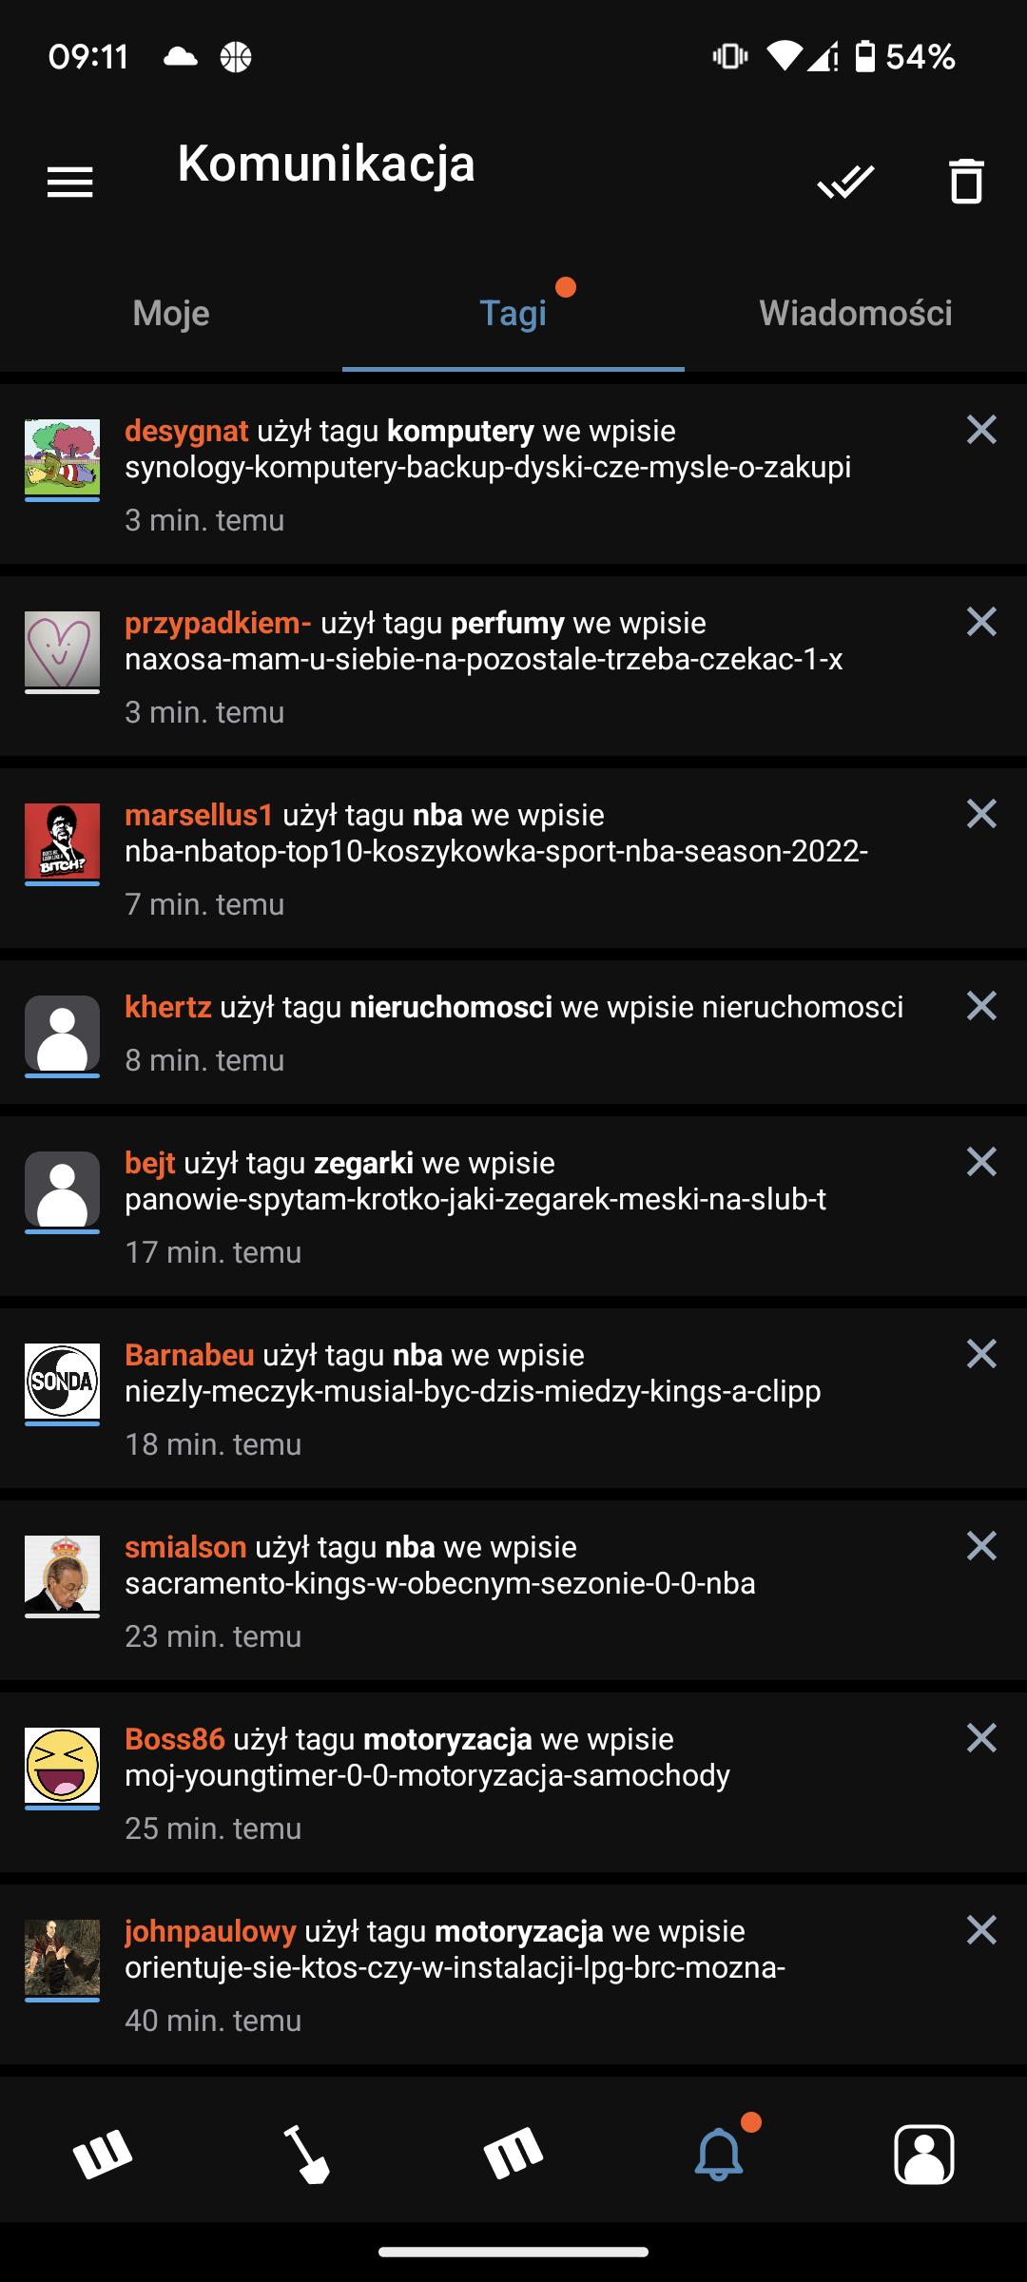The width and height of the screenshot is (1027, 2282).
Task: Open user marsellus1 profile link
Action: [199, 815]
